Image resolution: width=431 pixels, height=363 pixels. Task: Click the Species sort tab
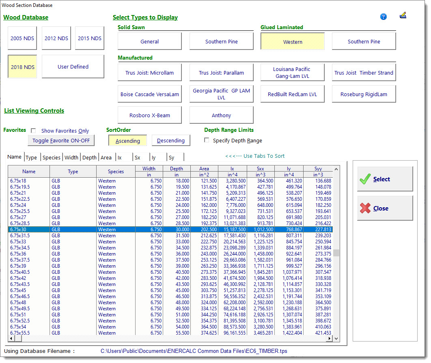point(52,157)
